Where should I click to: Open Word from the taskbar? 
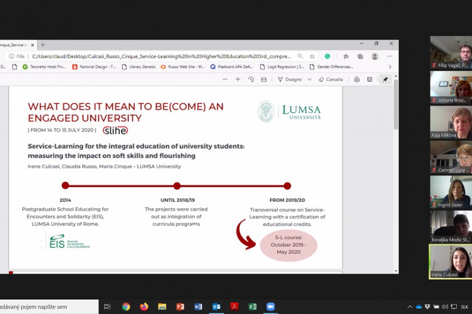198,307
